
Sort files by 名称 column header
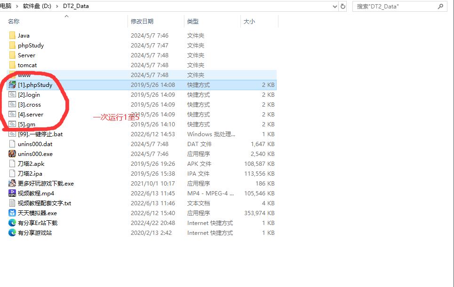click(14, 22)
